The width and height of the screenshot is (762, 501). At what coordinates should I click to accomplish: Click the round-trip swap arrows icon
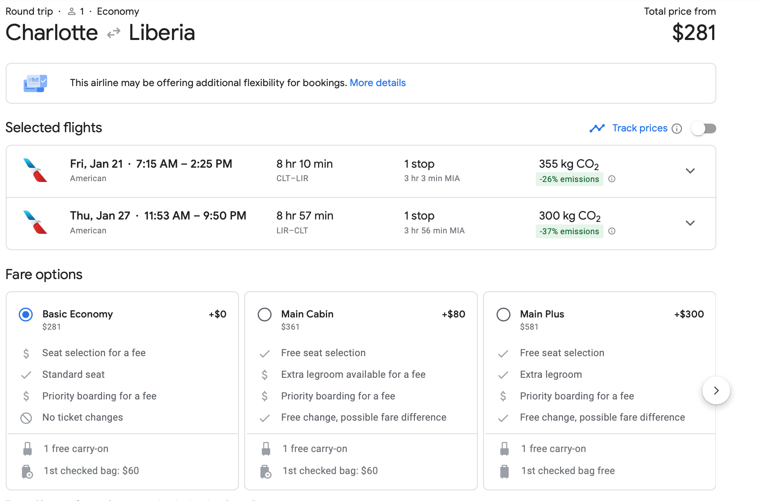tap(114, 33)
